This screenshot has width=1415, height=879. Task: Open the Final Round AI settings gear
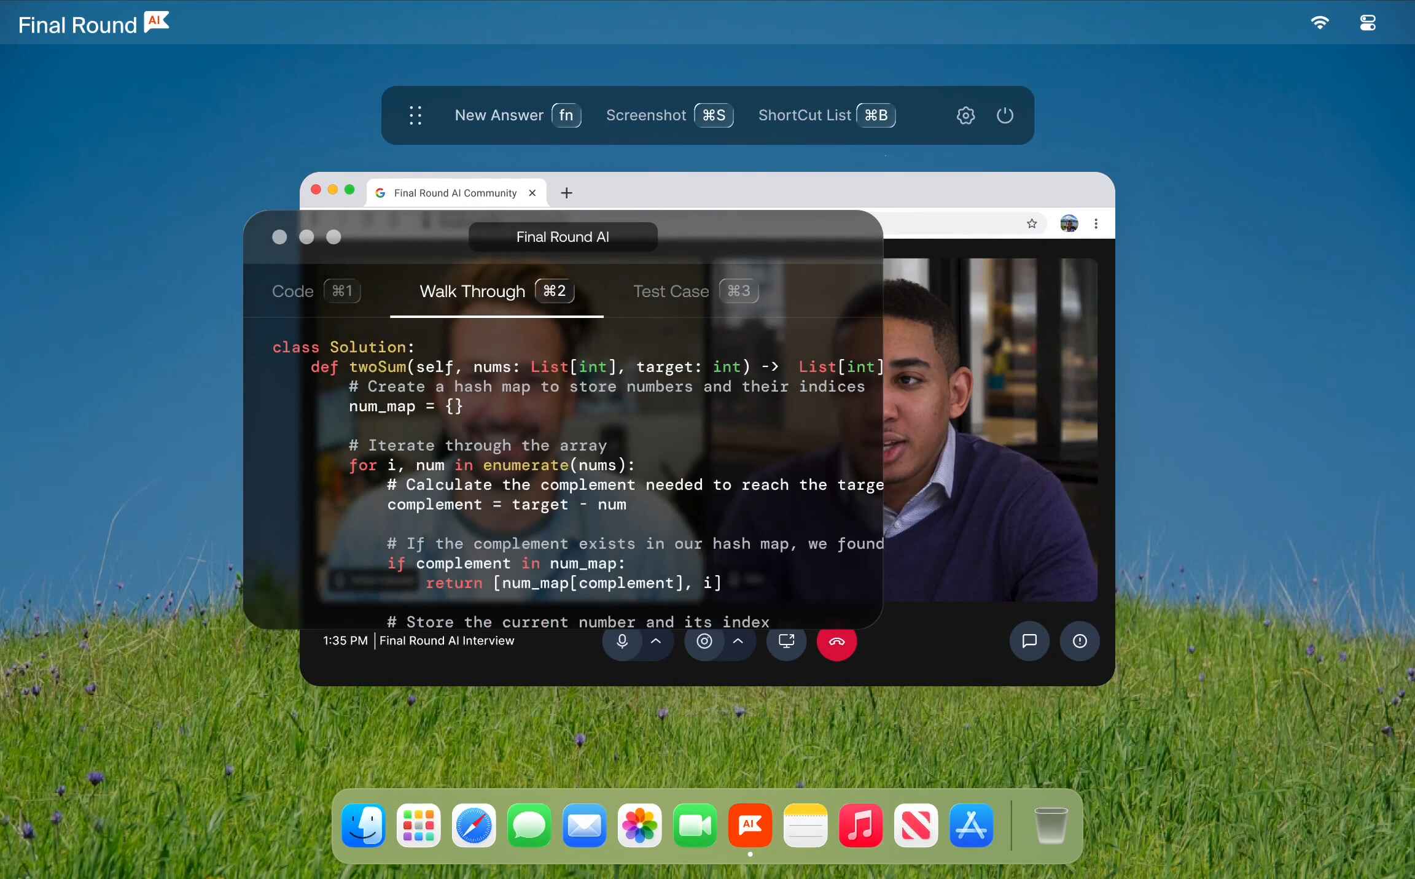click(x=965, y=115)
